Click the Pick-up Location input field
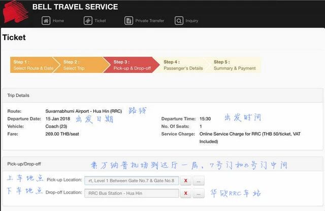This screenshot has width=325, height=211. [x=132, y=181]
